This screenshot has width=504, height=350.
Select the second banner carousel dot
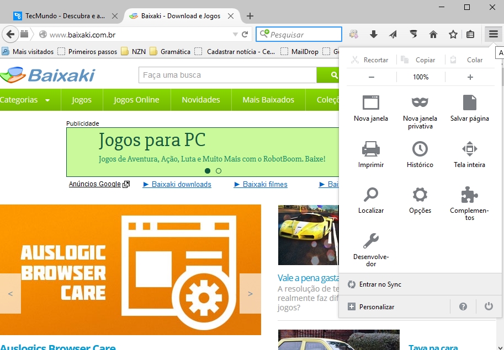pyautogui.click(x=219, y=171)
